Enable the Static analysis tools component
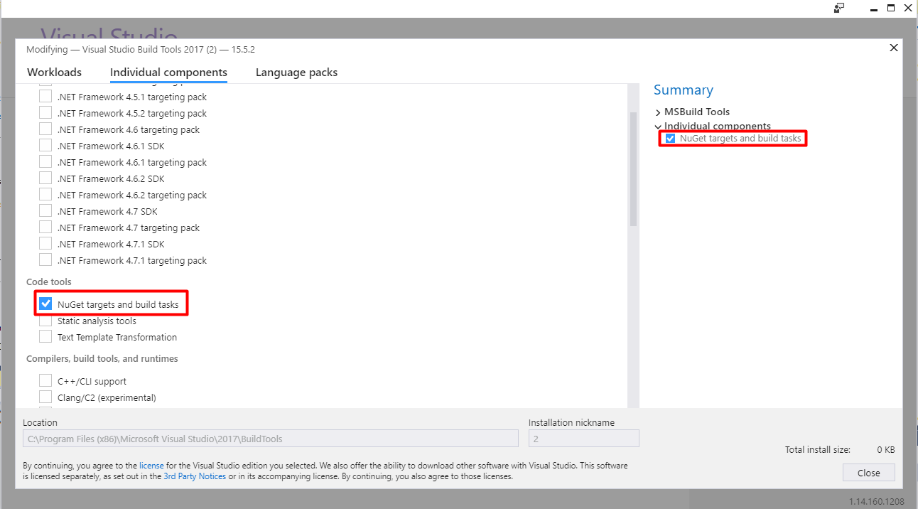Screen dimensions: 918x509 [x=45, y=321]
